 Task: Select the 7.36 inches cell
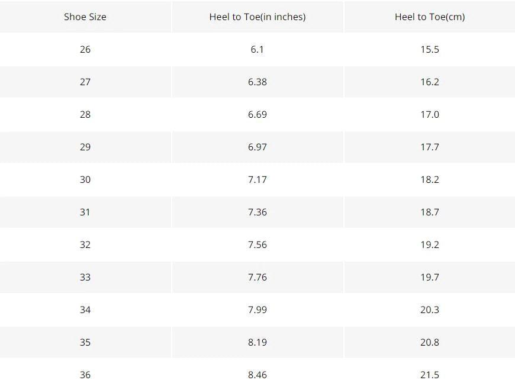257,212
